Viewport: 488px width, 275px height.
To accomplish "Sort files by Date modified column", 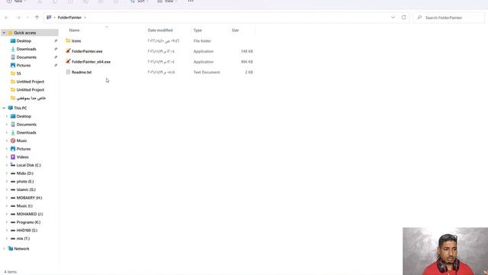I will [160, 31].
